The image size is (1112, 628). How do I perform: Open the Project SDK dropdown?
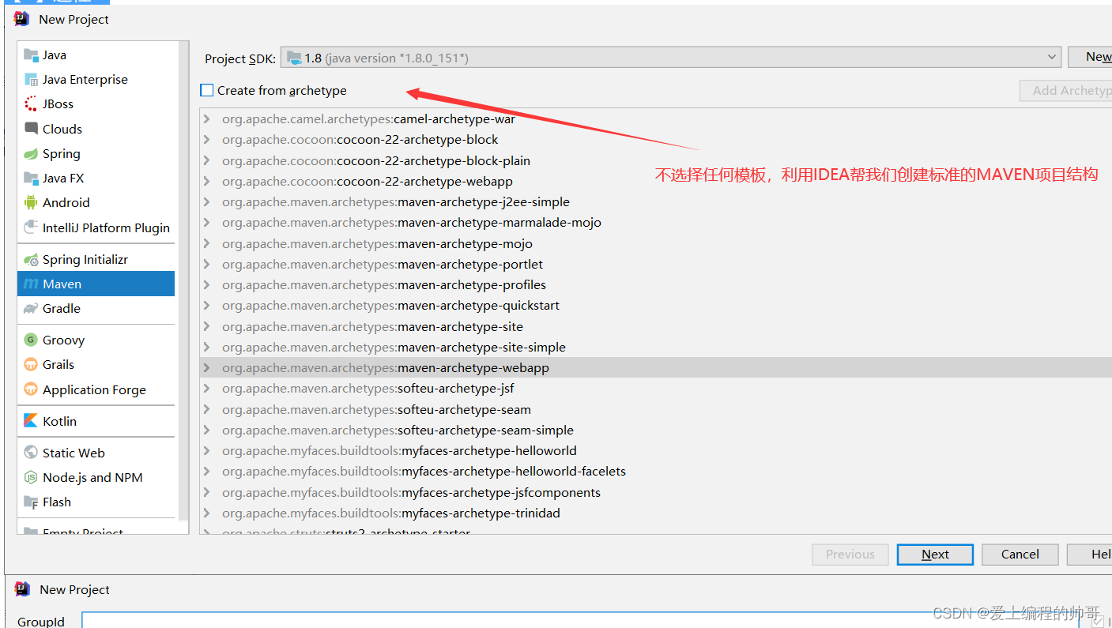click(x=670, y=58)
